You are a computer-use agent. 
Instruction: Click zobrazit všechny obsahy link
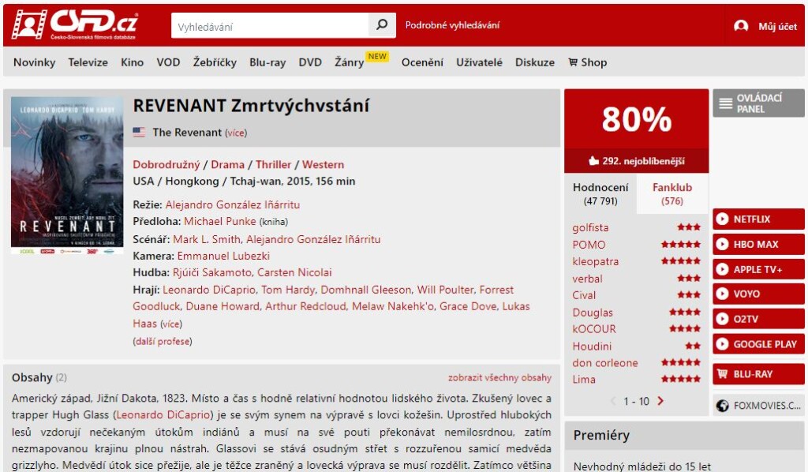click(x=499, y=378)
